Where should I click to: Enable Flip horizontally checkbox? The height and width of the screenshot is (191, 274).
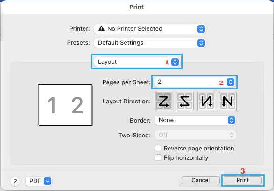pos(158,157)
